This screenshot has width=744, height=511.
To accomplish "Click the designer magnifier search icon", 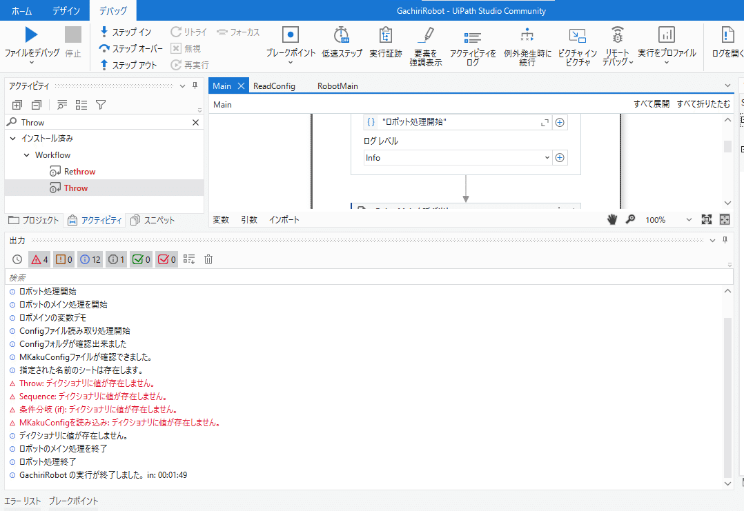I will (x=630, y=219).
